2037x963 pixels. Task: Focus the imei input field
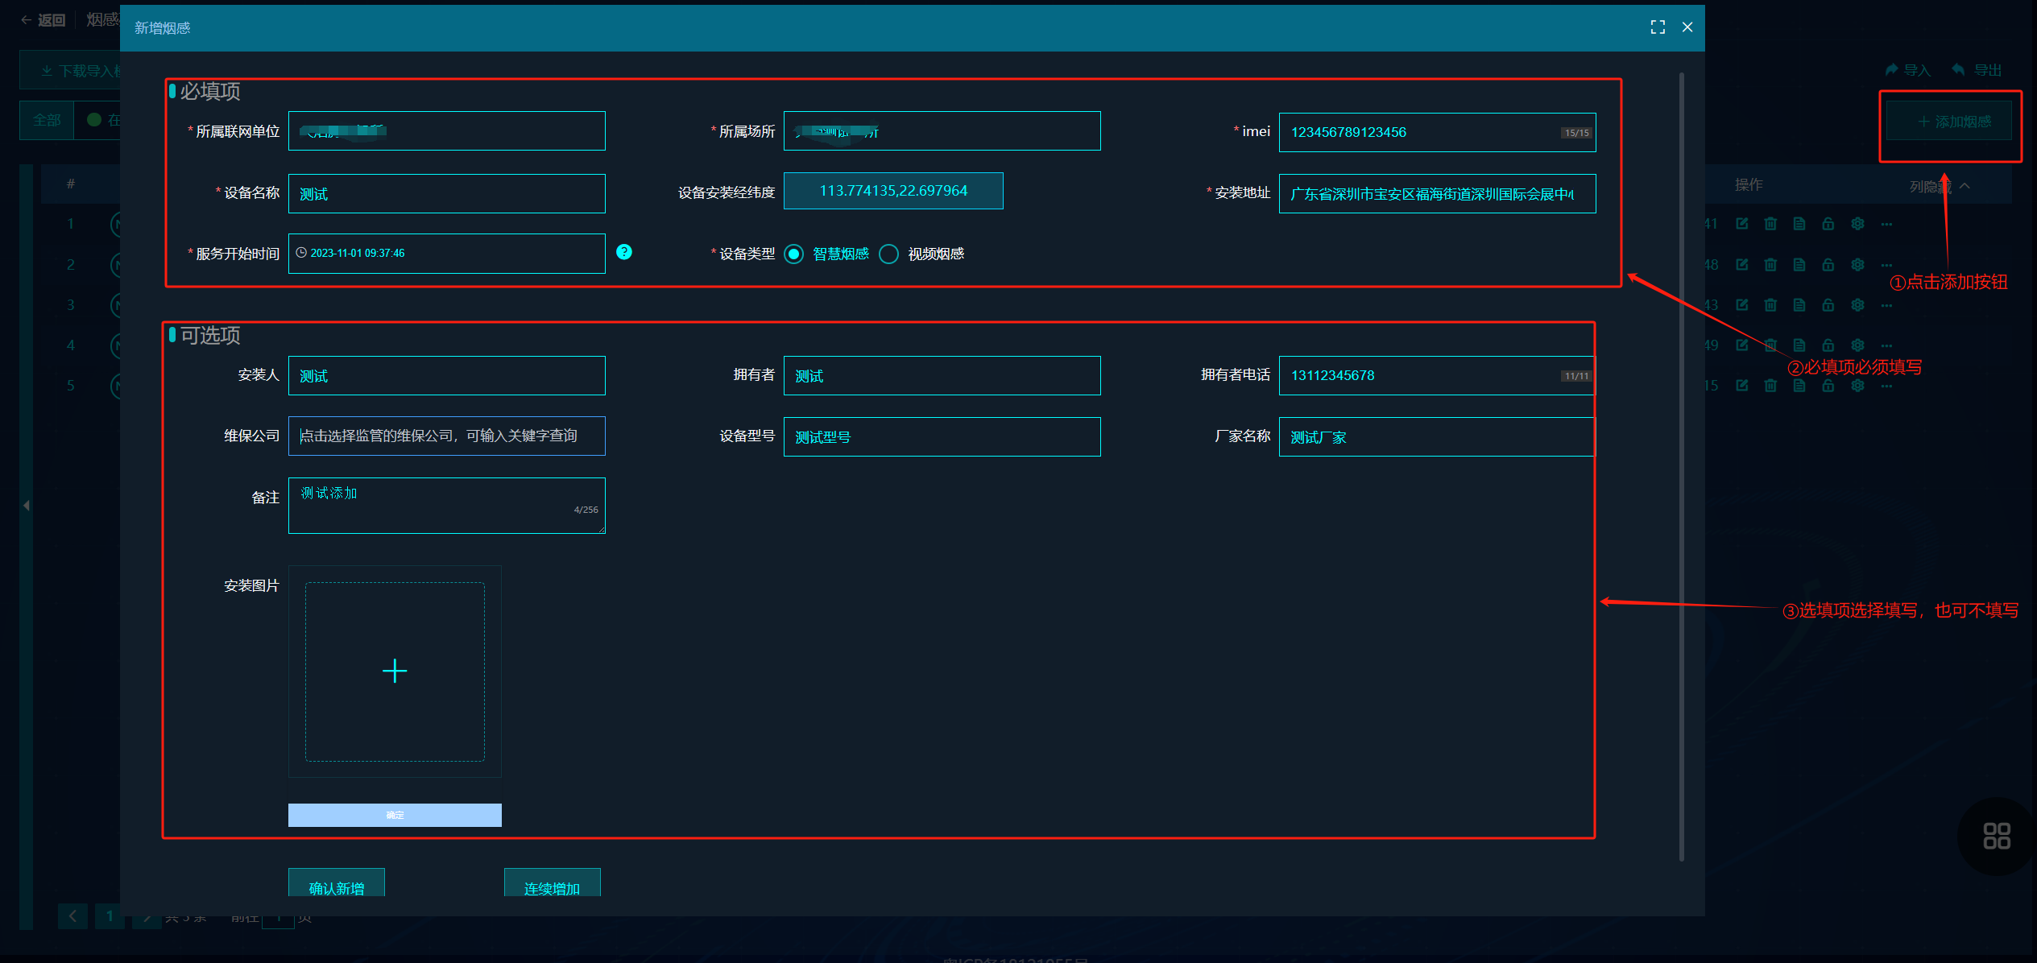click(1438, 132)
